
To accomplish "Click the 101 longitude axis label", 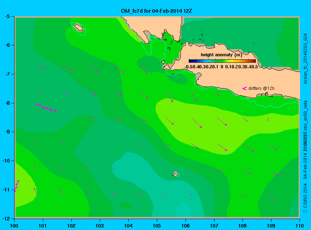I will coord(43,226).
